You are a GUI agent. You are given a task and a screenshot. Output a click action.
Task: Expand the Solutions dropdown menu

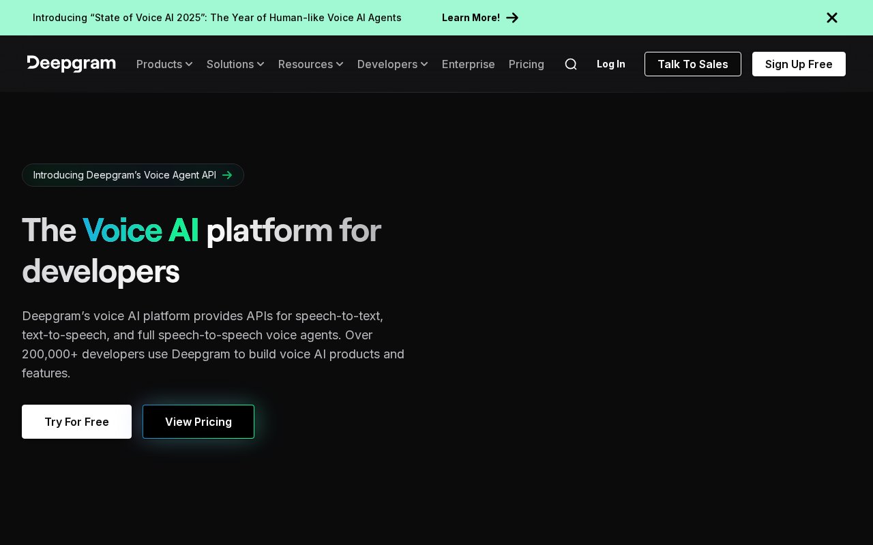click(x=235, y=64)
